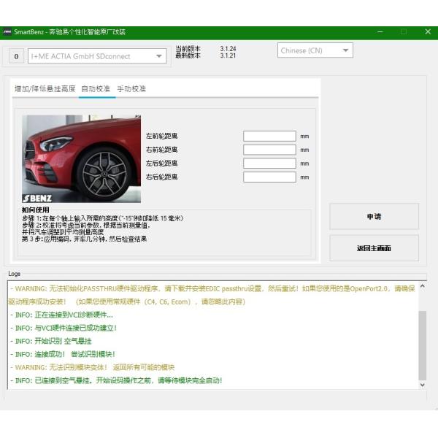Switch to the 增加/降低悬挂高度 tab
Image resolution: width=438 pixels, height=438 pixels.
point(45,89)
